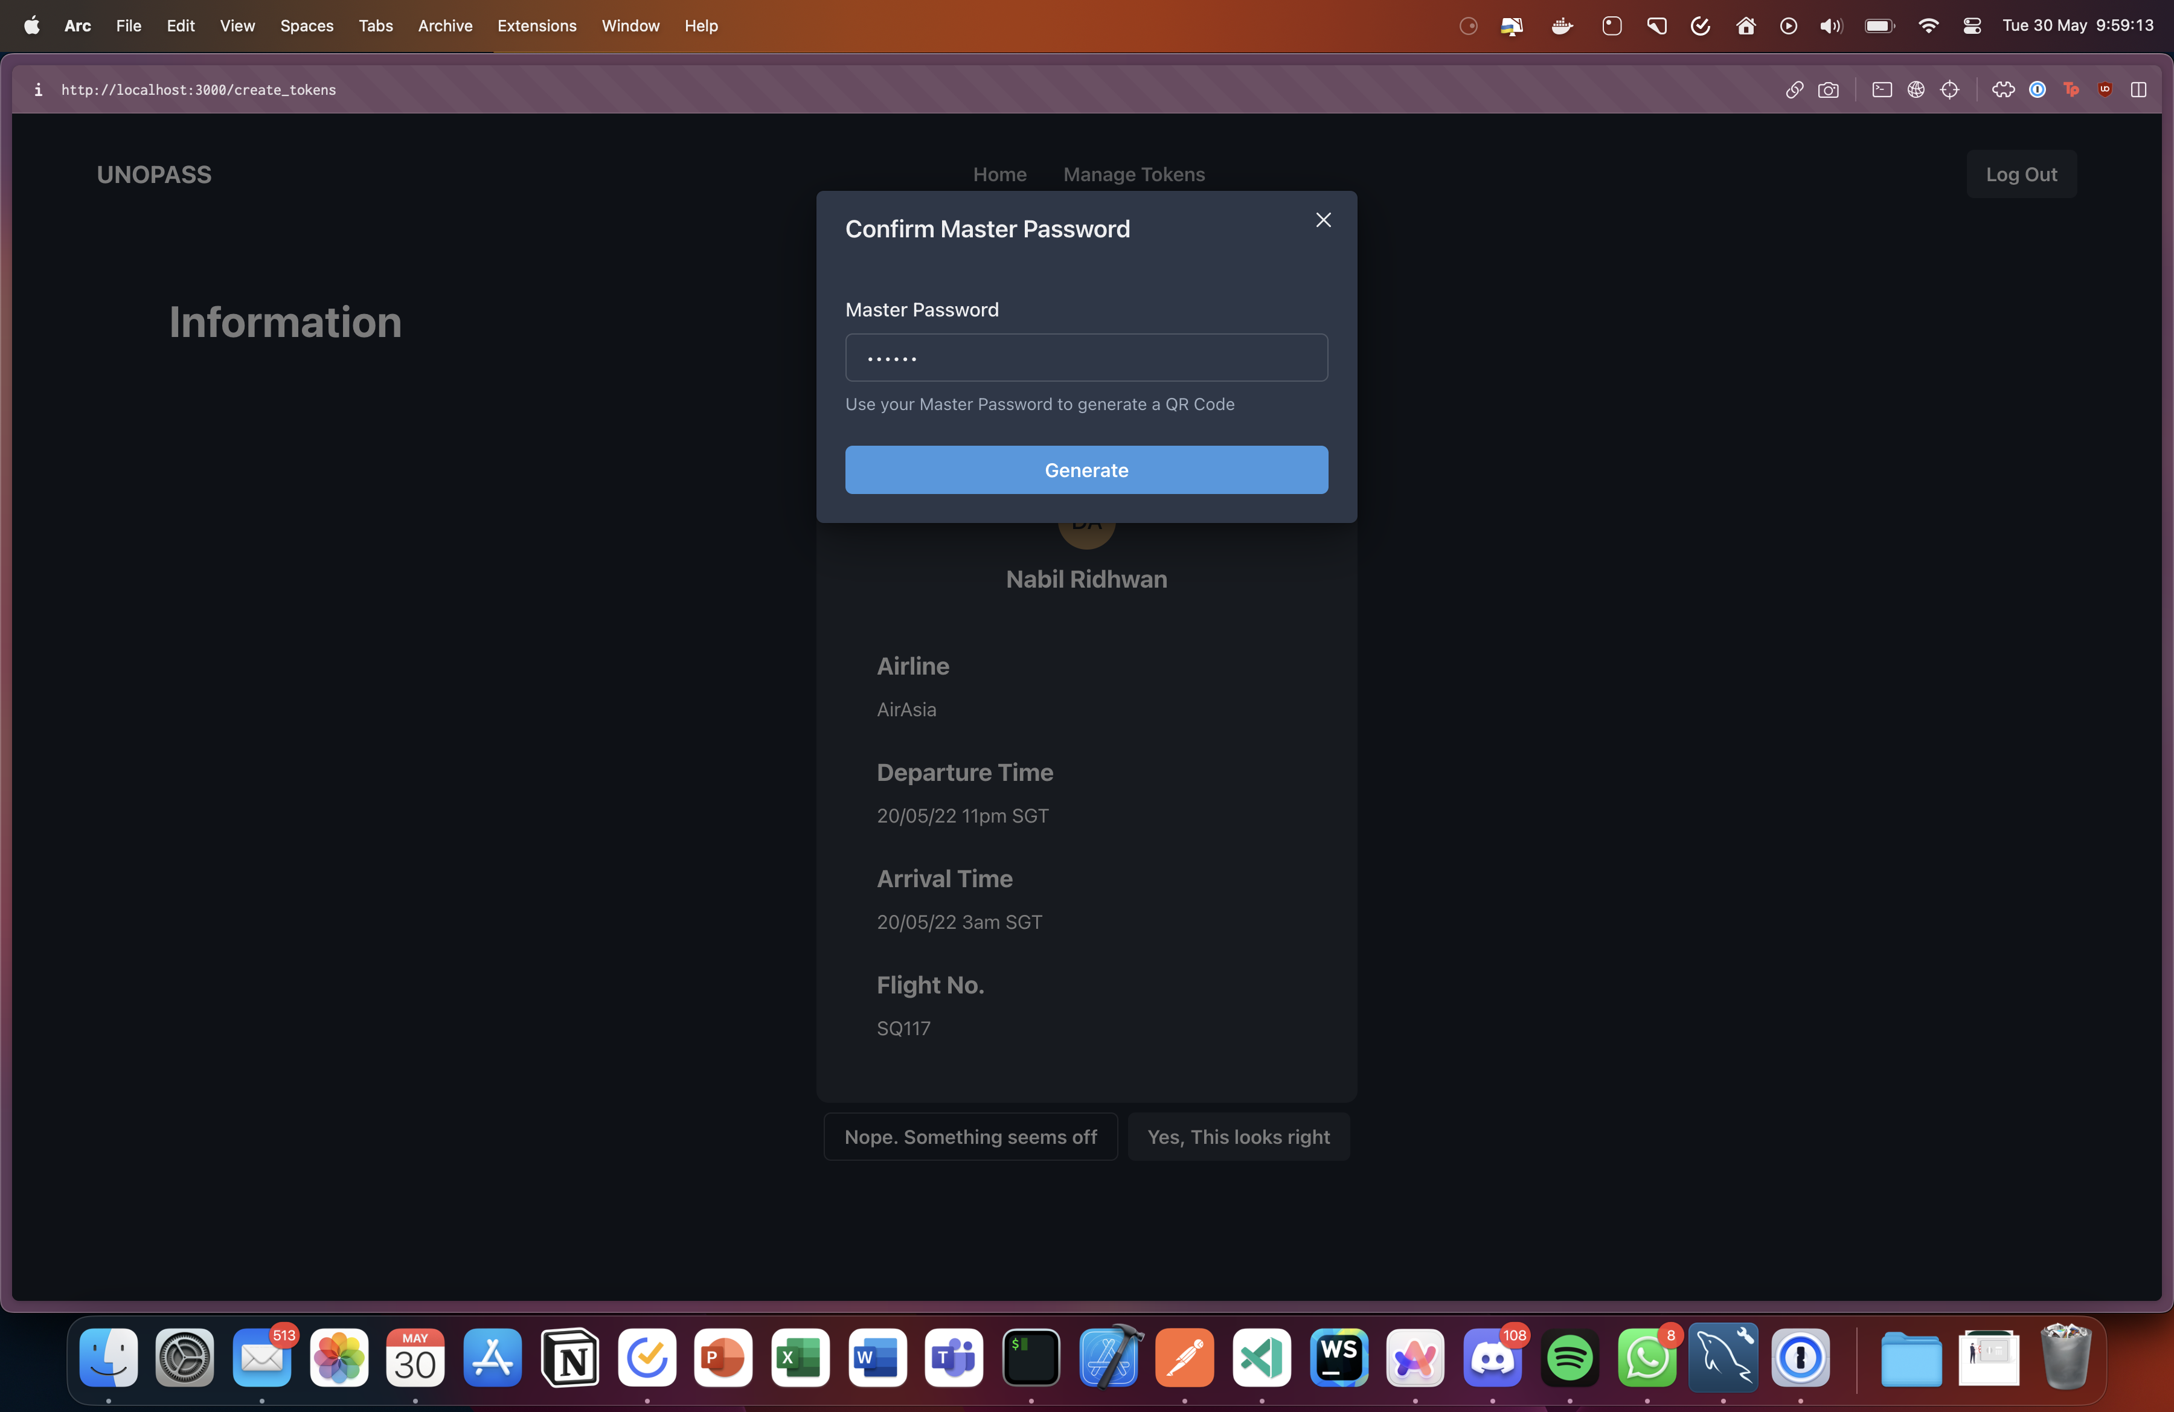This screenshot has width=2174, height=1412.
Task: Close the Confirm Master Password dialog
Action: coord(1323,220)
